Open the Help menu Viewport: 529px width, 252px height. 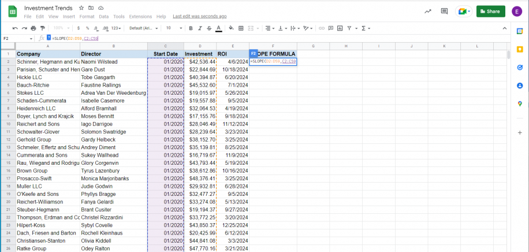[x=161, y=16]
